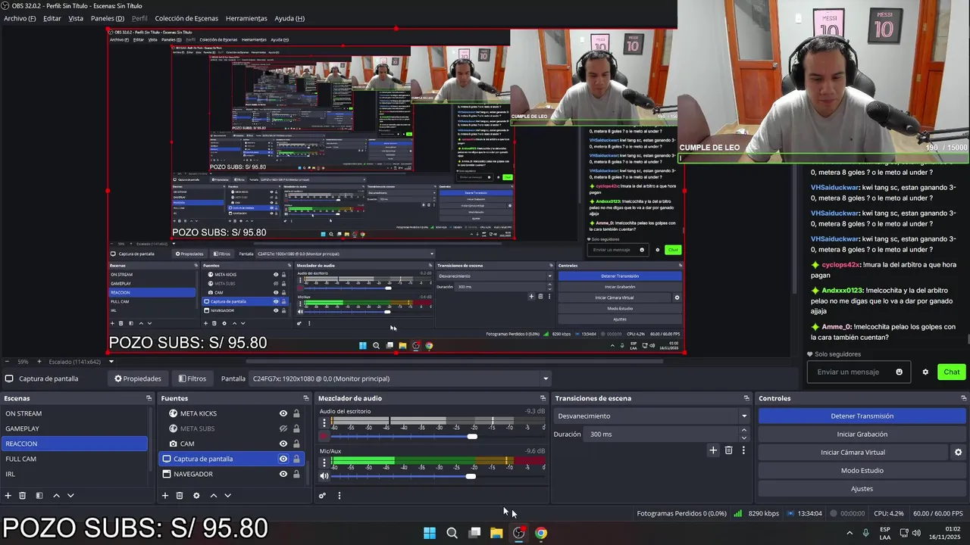The width and height of the screenshot is (970, 545).
Task: Open scene filters icon in Escenas toolbar
Action: tap(39, 496)
